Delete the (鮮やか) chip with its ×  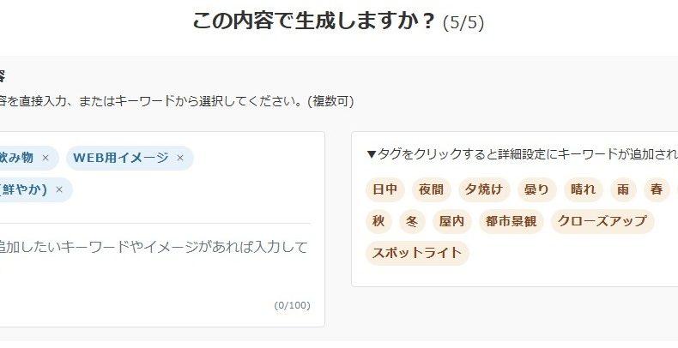59,189
